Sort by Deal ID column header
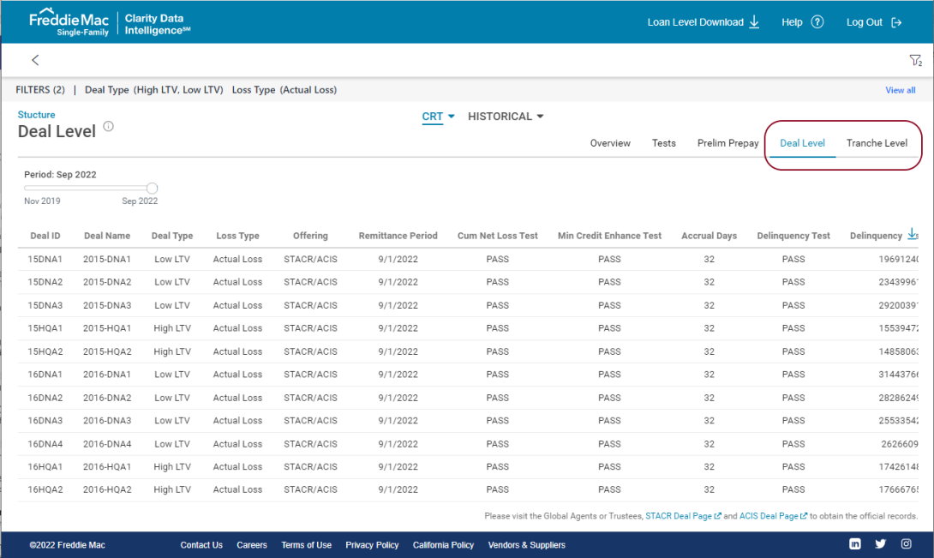 click(x=45, y=236)
